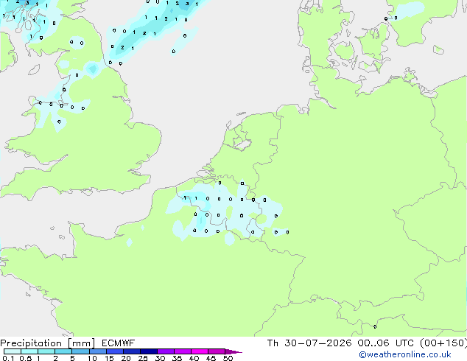Click the "(00+150)" forecast offset text
467x361 pixels.
click(443, 343)
